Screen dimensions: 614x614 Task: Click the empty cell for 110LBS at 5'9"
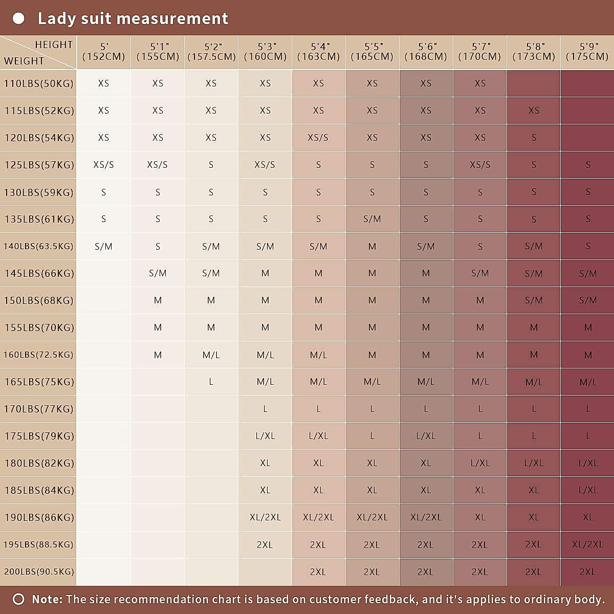[x=587, y=83]
